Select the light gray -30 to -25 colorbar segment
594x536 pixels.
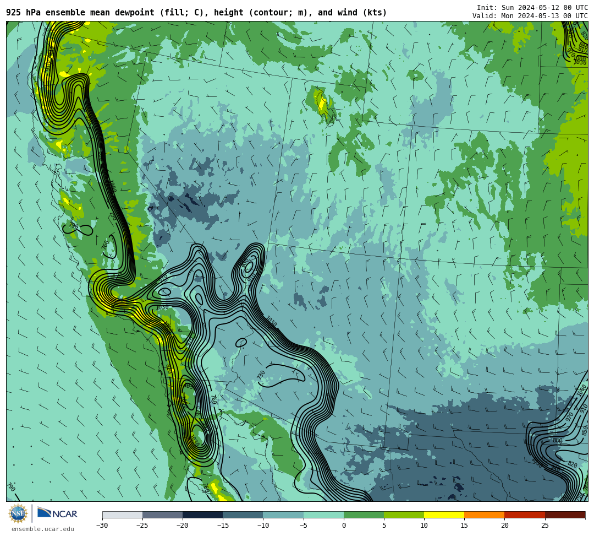[122, 515]
